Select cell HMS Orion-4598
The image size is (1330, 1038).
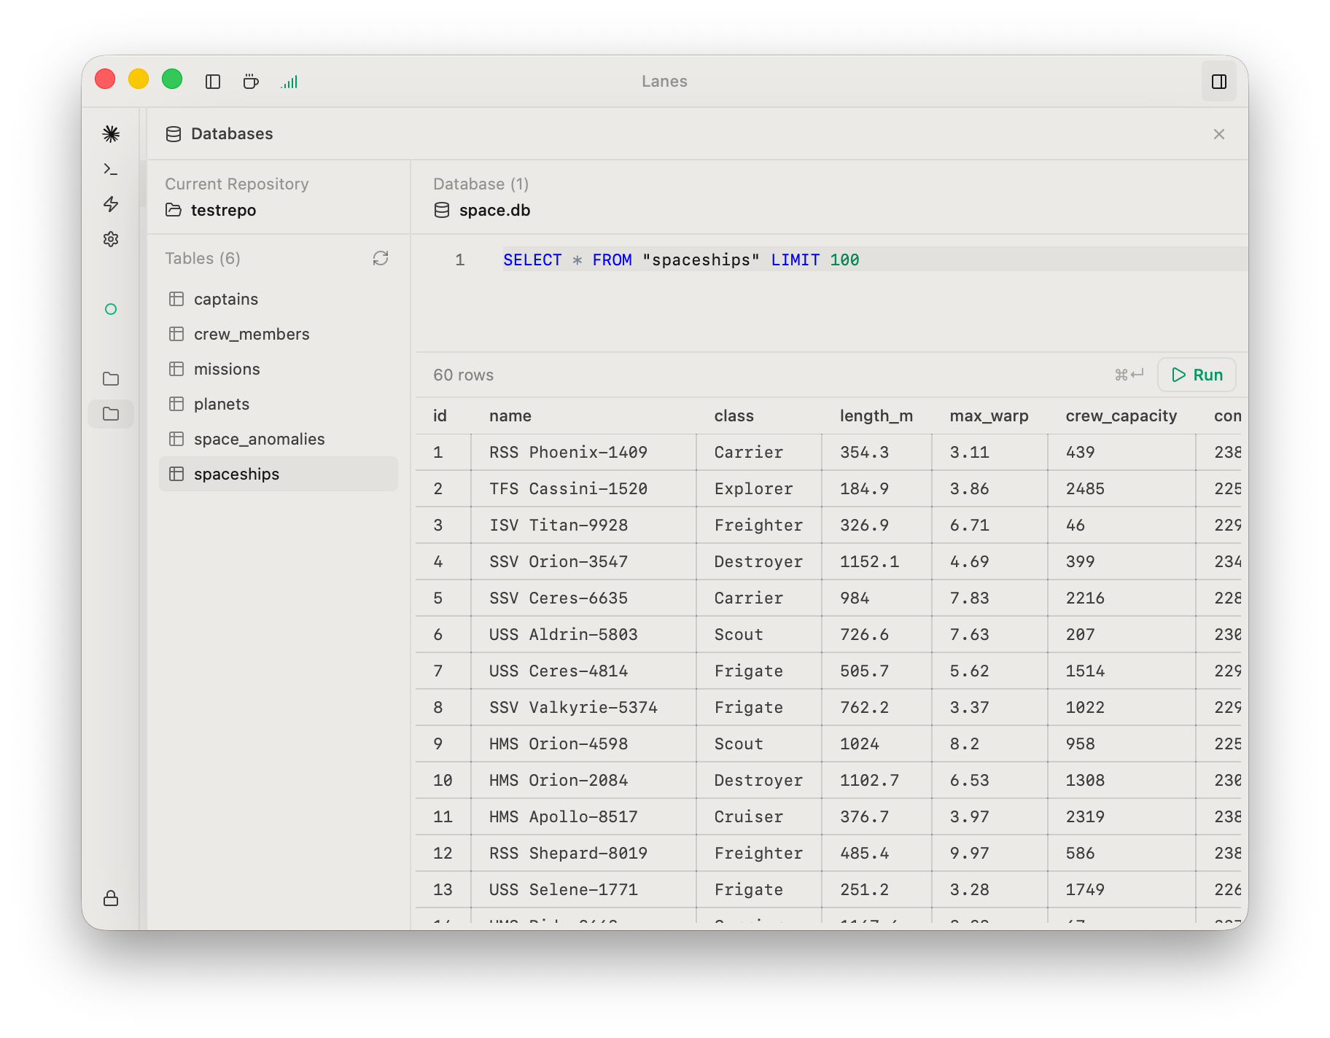(583, 744)
